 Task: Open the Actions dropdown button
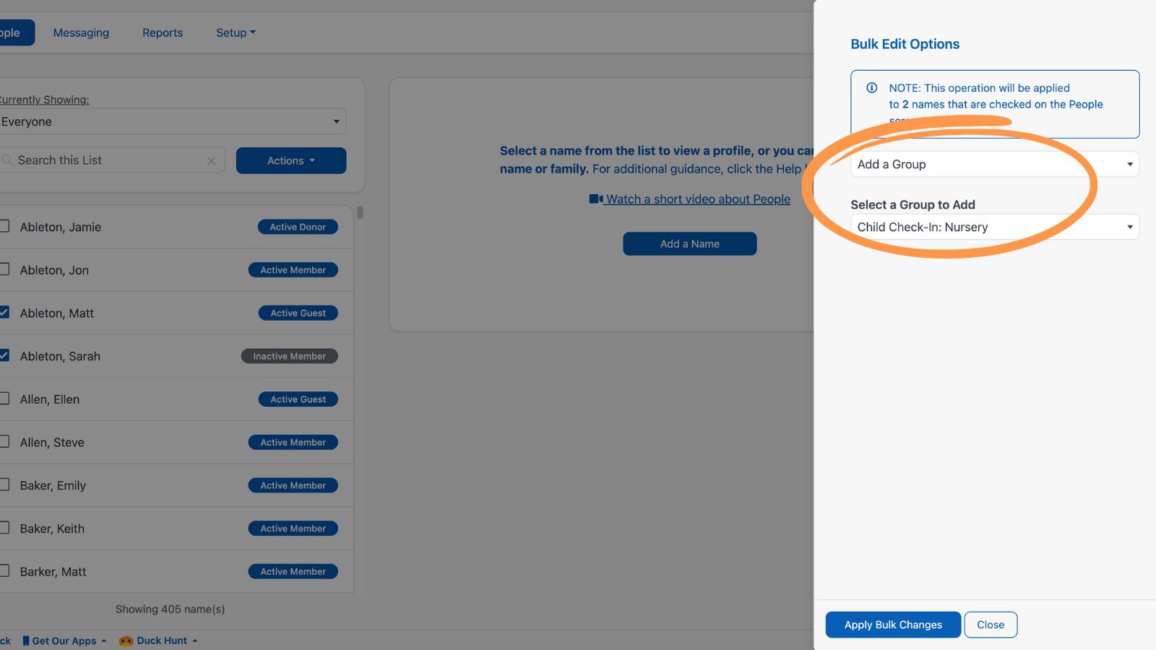[291, 160]
